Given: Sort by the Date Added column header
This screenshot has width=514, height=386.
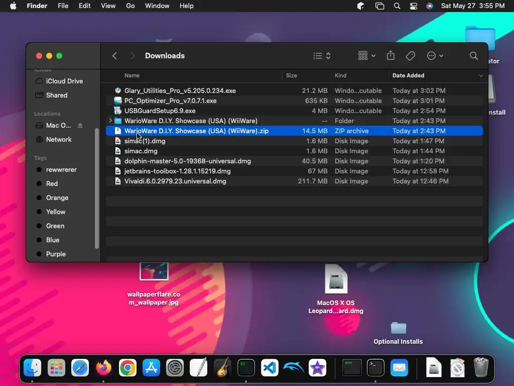Looking at the screenshot, I should coord(408,75).
